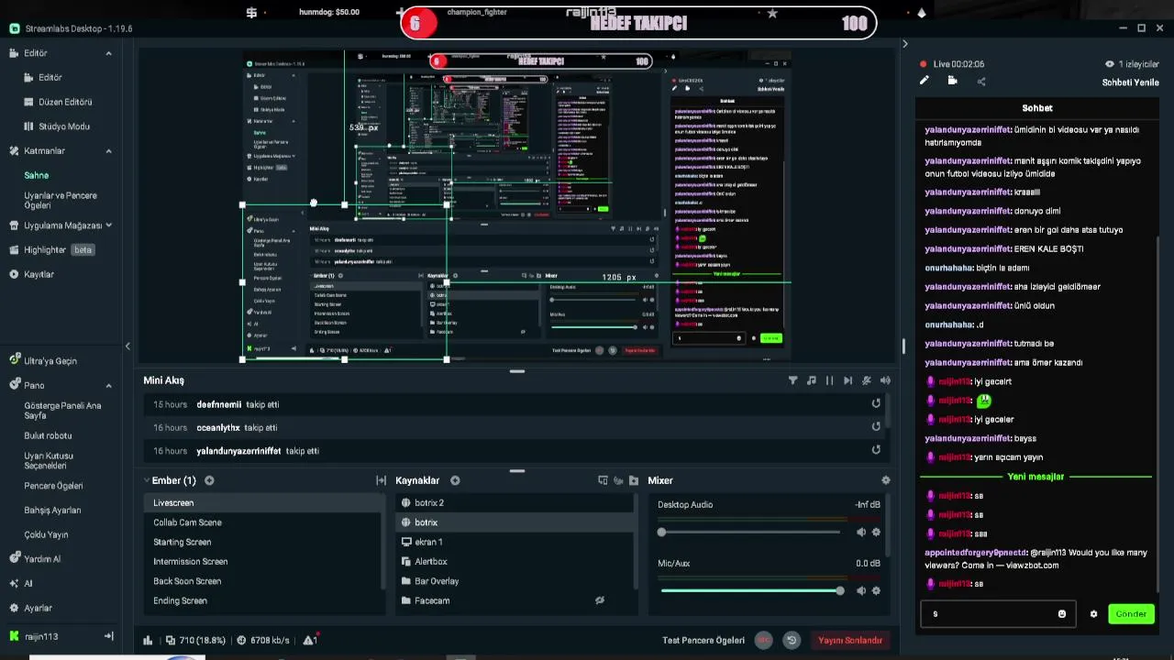The height and width of the screenshot is (660, 1174).
Task: Click Test Pencere Öğeleri
Action: tap(703, 640)
